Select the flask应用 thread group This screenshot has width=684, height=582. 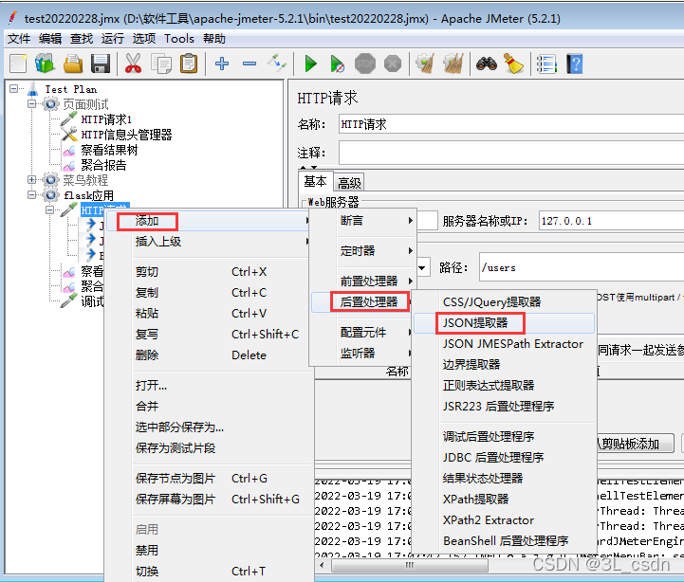tap(88, 195)
